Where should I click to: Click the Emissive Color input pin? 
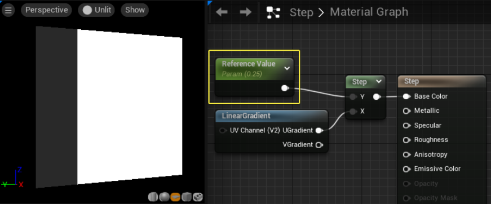[406, 169]
